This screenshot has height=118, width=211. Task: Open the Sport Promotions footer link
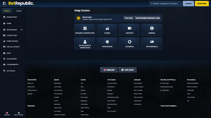click(192, 87)
